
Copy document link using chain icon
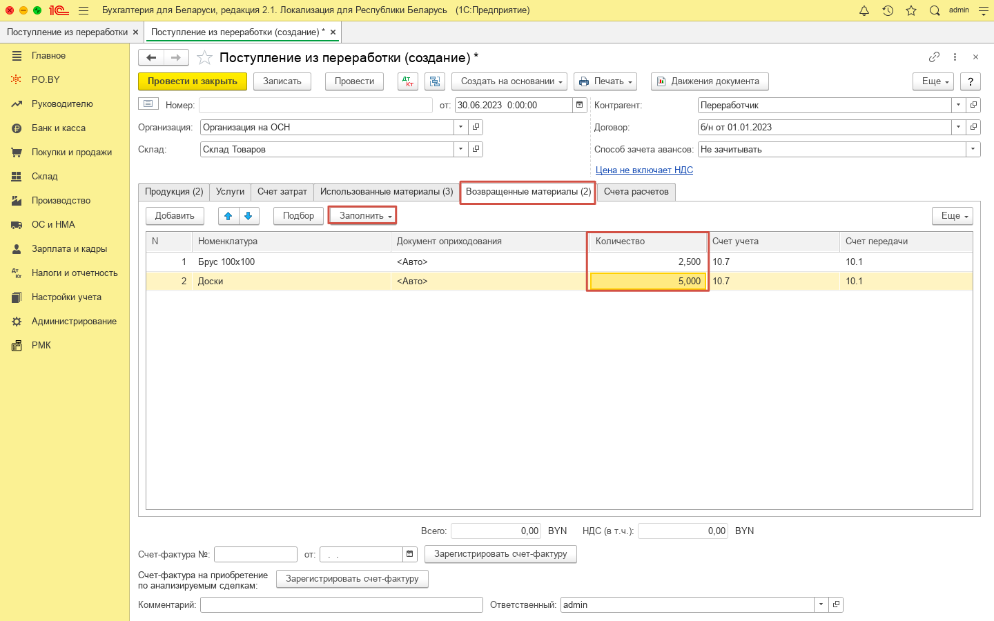(x=934, y=57)
